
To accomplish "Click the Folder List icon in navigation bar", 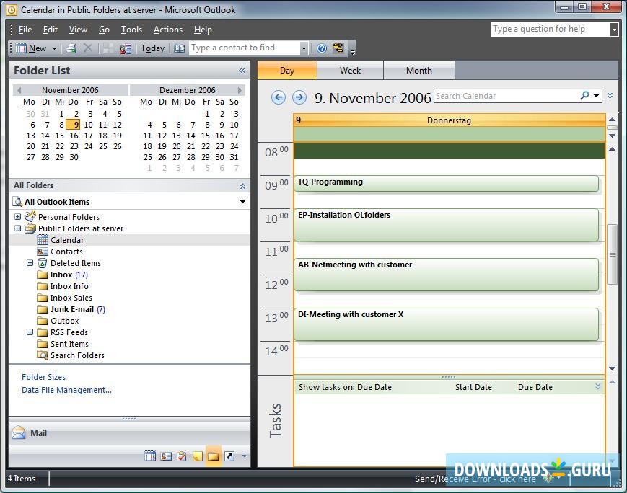I will click(x=213, y=456).
